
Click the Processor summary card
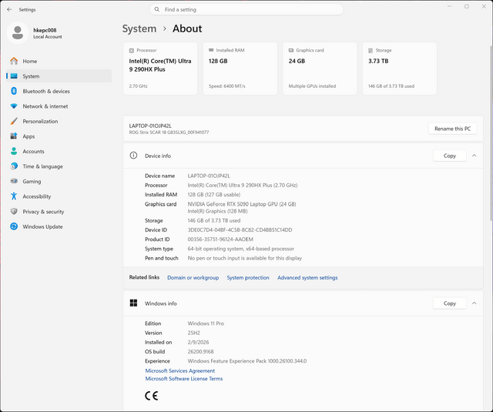tap(160, 69)
